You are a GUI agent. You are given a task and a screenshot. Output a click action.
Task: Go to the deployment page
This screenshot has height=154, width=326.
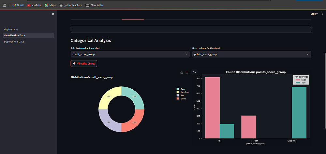pyautogui.click(x=29, y=30)
